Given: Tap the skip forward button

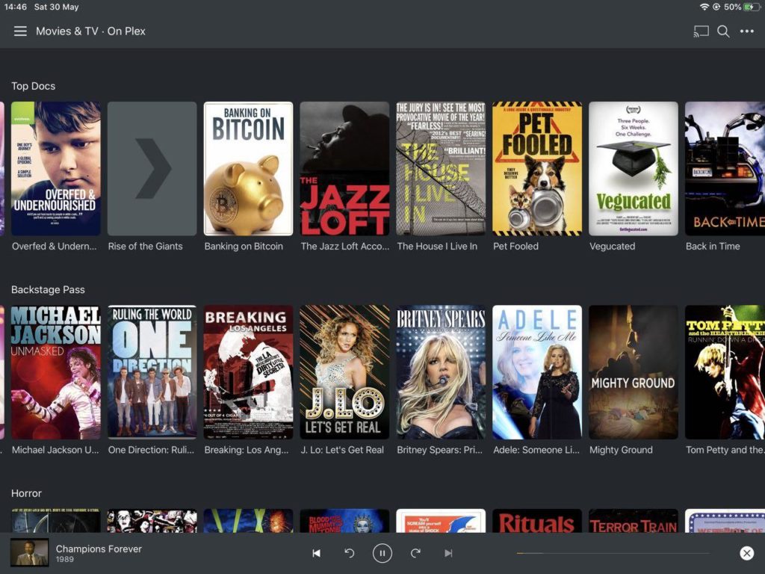Looking at the screenshot, I should coord(415,553).
